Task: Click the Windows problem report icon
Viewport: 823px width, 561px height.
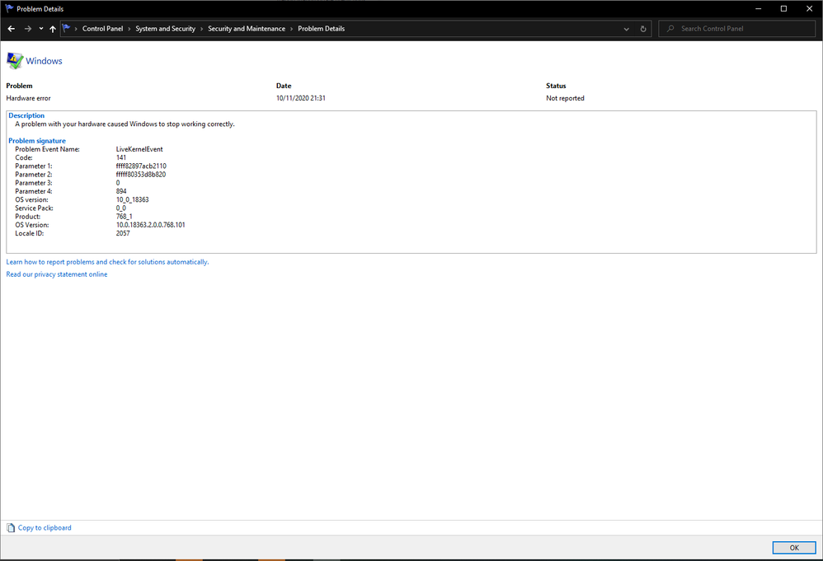Action: [x=15, y=61]
